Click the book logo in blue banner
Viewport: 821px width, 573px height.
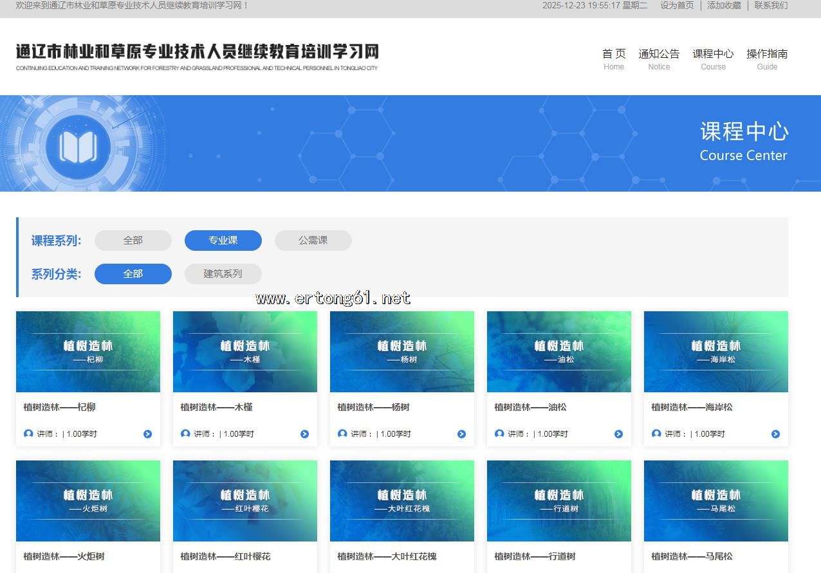click(78, 147)
